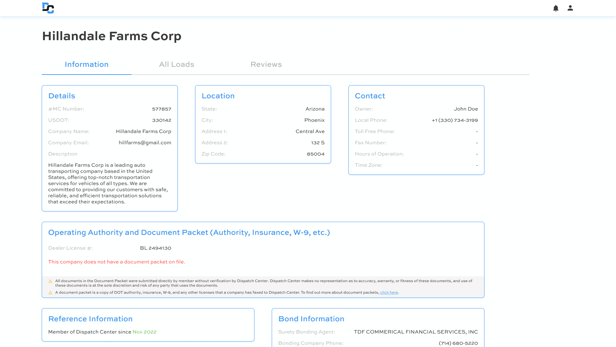Select the State value Arizona
Viewport: 616px width, 347px height.
(315, 109)
